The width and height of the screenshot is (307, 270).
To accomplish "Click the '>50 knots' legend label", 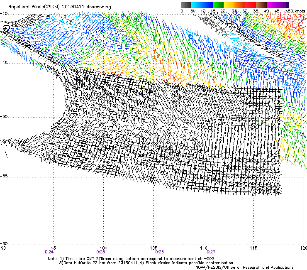I will coord(295,11).
